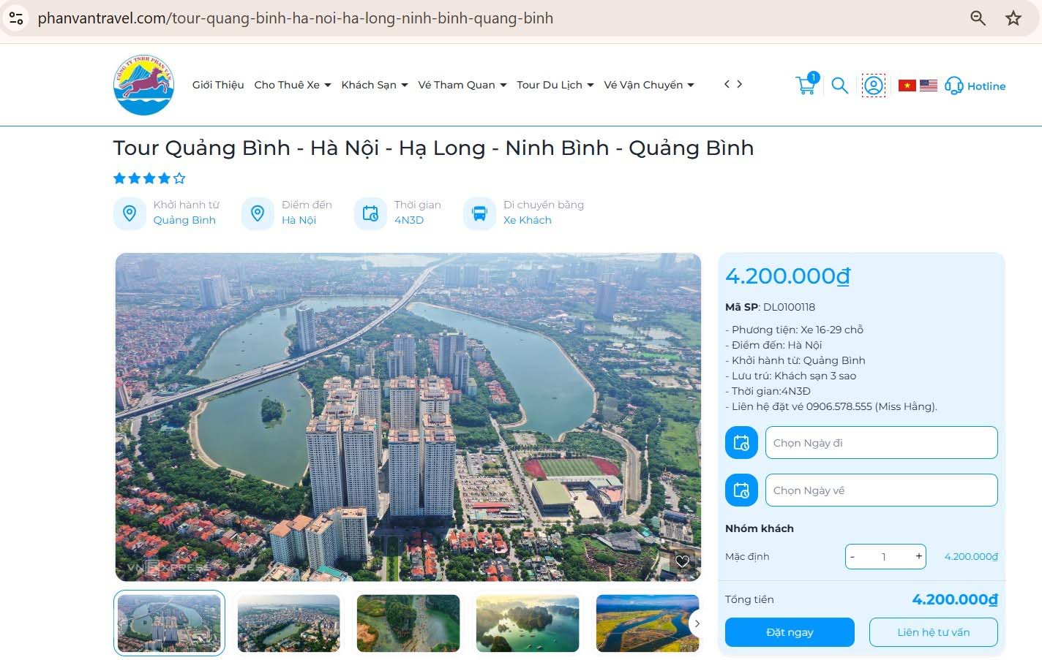The width and height of the screenshot is (1042, 660).
Task: Open the user account icon
Action: pos(873,86)
